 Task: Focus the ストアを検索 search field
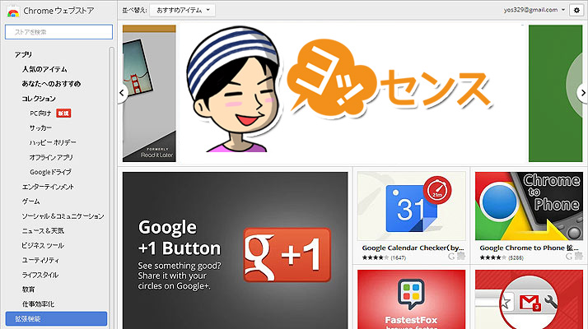pyautogui.click(x=58, y=32)
